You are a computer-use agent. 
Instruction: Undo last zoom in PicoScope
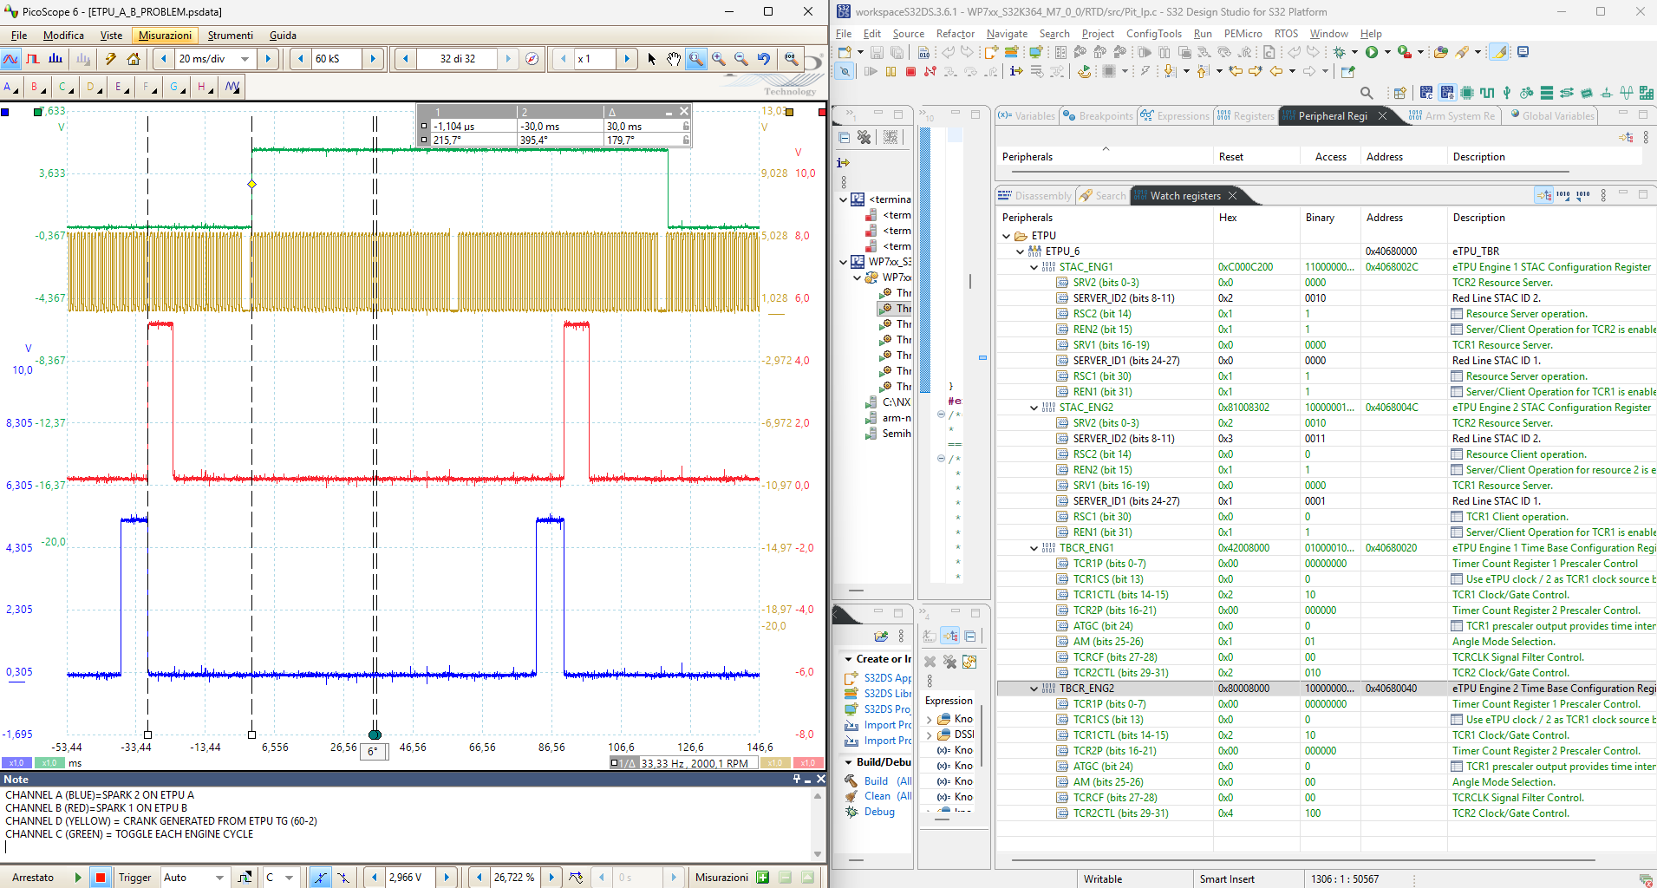tap(764, 59)
